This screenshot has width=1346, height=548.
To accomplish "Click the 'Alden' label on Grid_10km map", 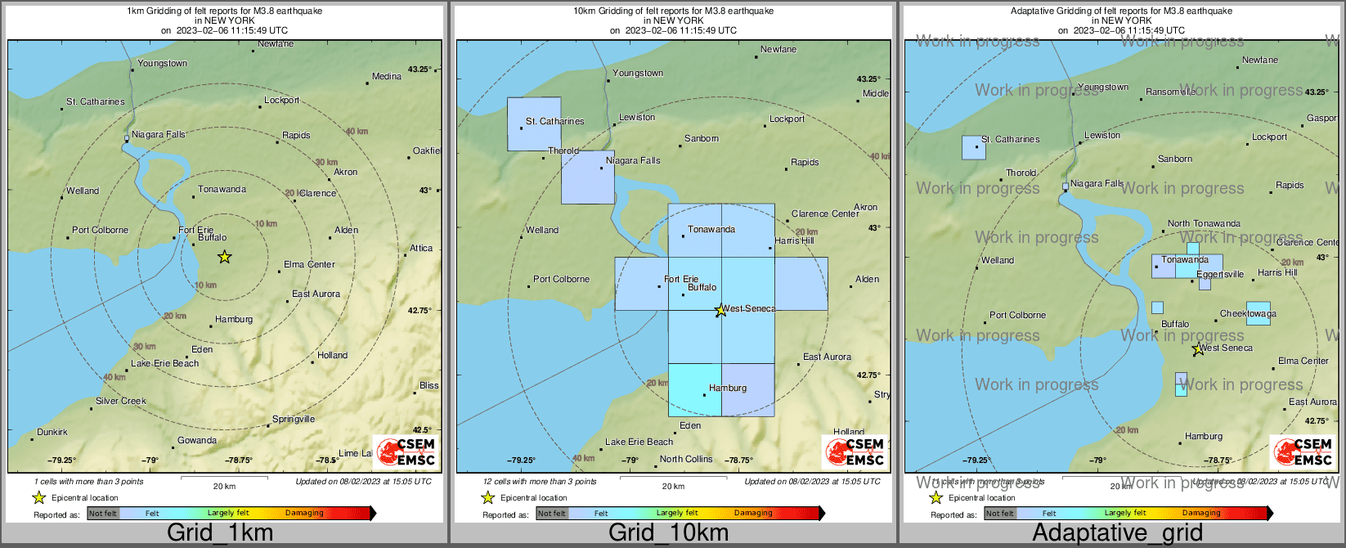I will (x=868, y=279).
